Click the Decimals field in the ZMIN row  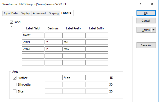point(53,42)
